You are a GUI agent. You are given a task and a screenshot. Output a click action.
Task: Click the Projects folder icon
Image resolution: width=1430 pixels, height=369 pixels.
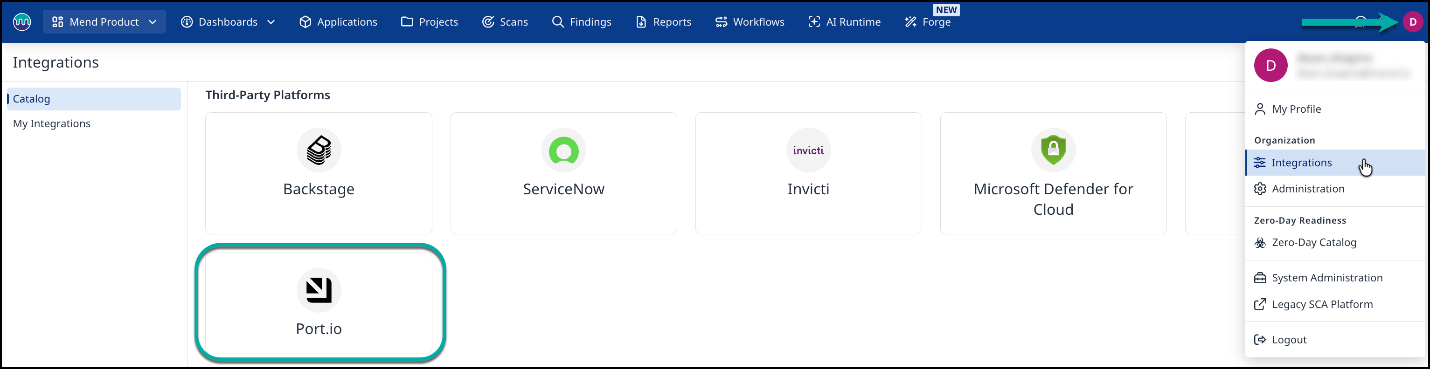[x=407, y=21]
